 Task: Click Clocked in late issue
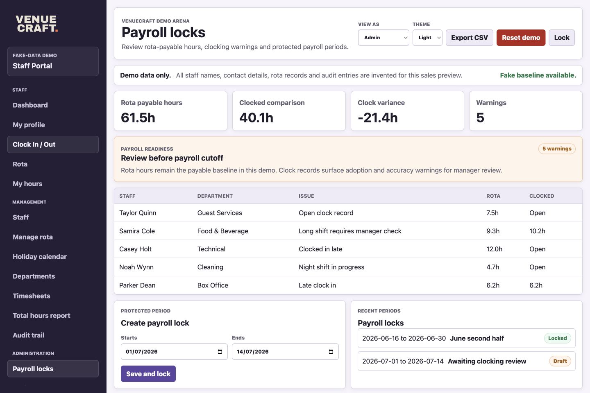tap(320, 249)
